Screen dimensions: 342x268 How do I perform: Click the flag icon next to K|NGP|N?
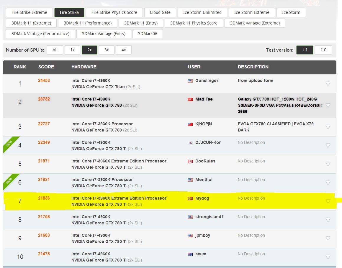point(190,124)
